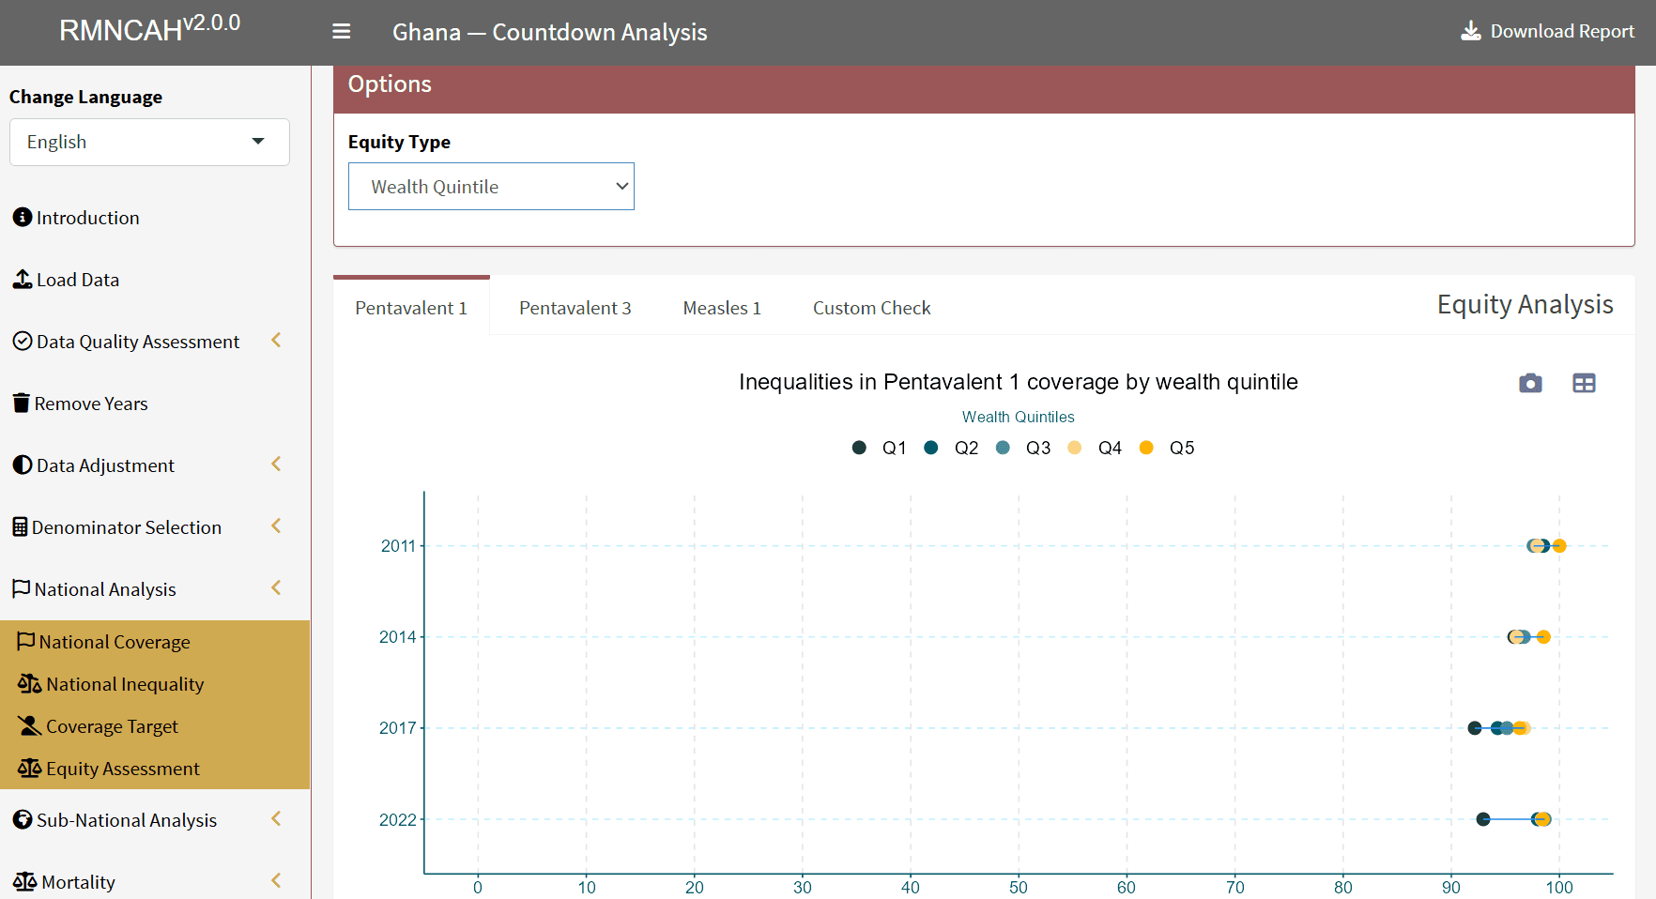
Task: Click the Data Adjustment half-circle icon
Action: pyautogui.click(x=23, y=465)
